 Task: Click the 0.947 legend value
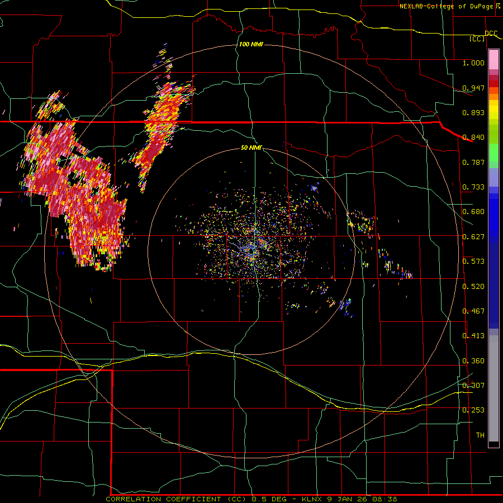point(473,88)
